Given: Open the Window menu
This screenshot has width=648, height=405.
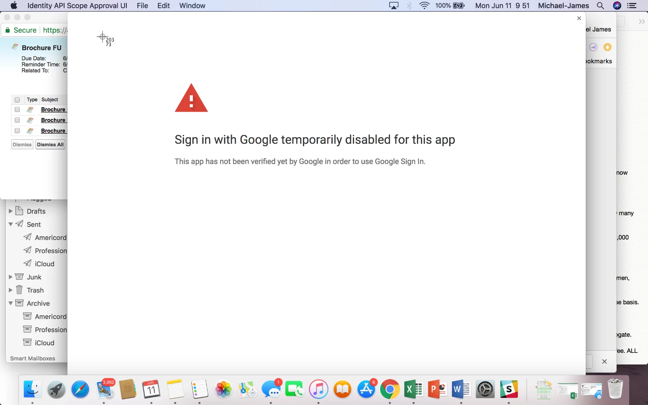Looking at the screenshot, I should (192, 6).
